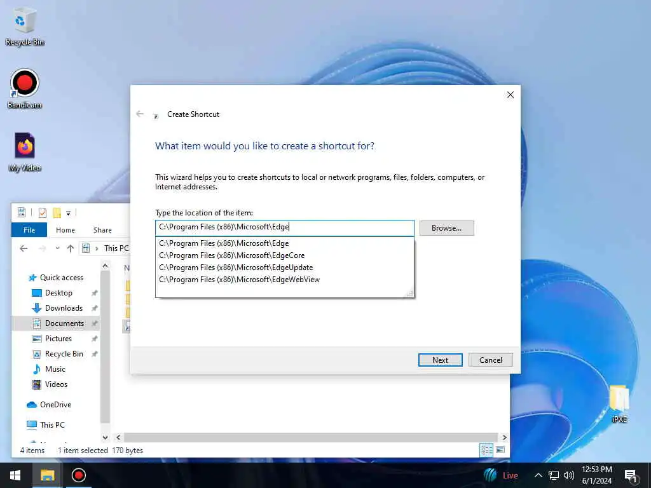Select the Bandicam desktop shortcut
This screenshot has height=488, width=651.
pos(25,89)
